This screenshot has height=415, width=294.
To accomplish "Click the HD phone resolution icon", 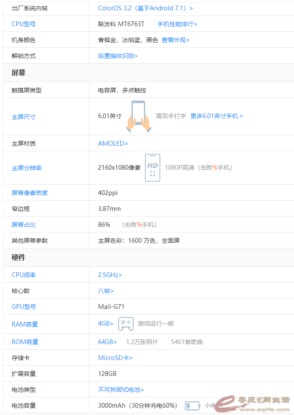I will (153, 168).
